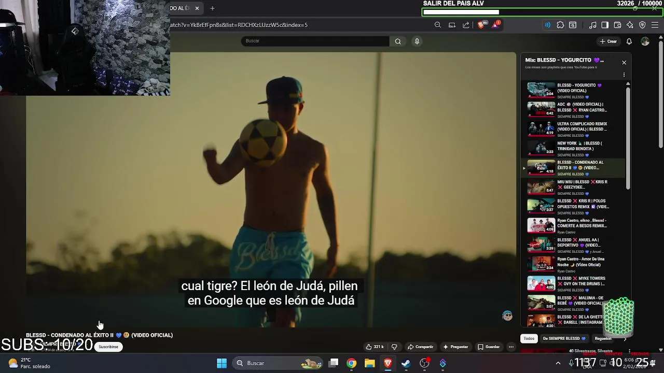Show hidden system tray icons chevron

tap(558, 363)
